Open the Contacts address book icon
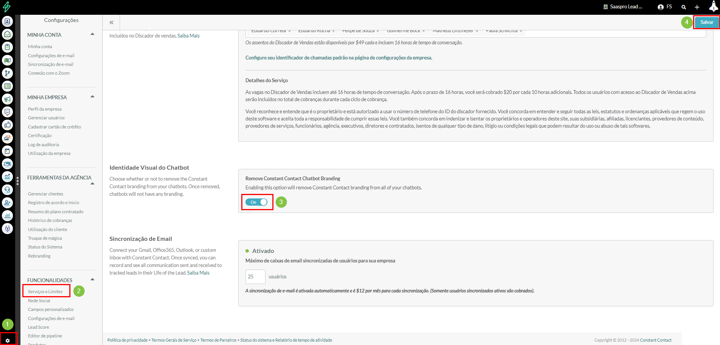The height and width of the screenshot is (345, 720). coord(7,21)
